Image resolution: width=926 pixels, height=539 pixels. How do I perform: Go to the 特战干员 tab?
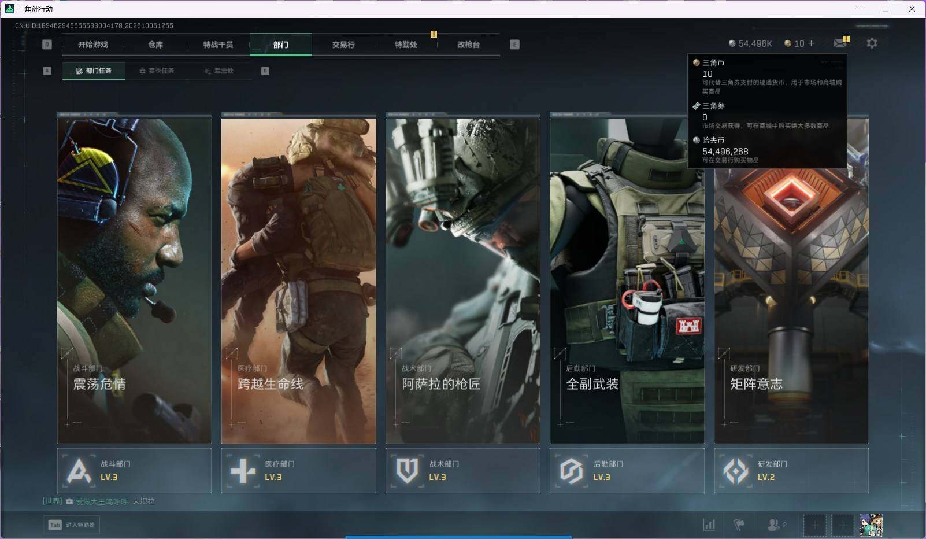[218, 45]
